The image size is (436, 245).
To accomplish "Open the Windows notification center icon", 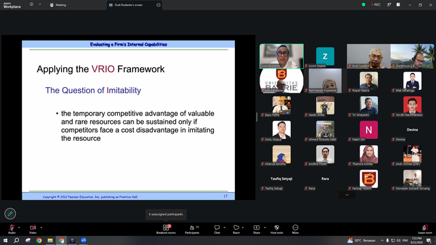I will [429, 240].
